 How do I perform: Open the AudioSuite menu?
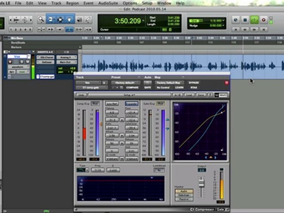[x=108, y=3]
